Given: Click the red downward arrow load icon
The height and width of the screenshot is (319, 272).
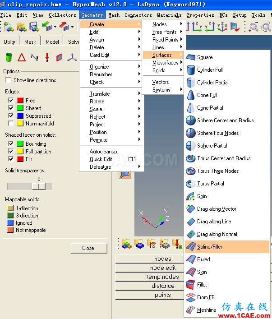Looking at the screenshot, I should [x=47, y=57].
